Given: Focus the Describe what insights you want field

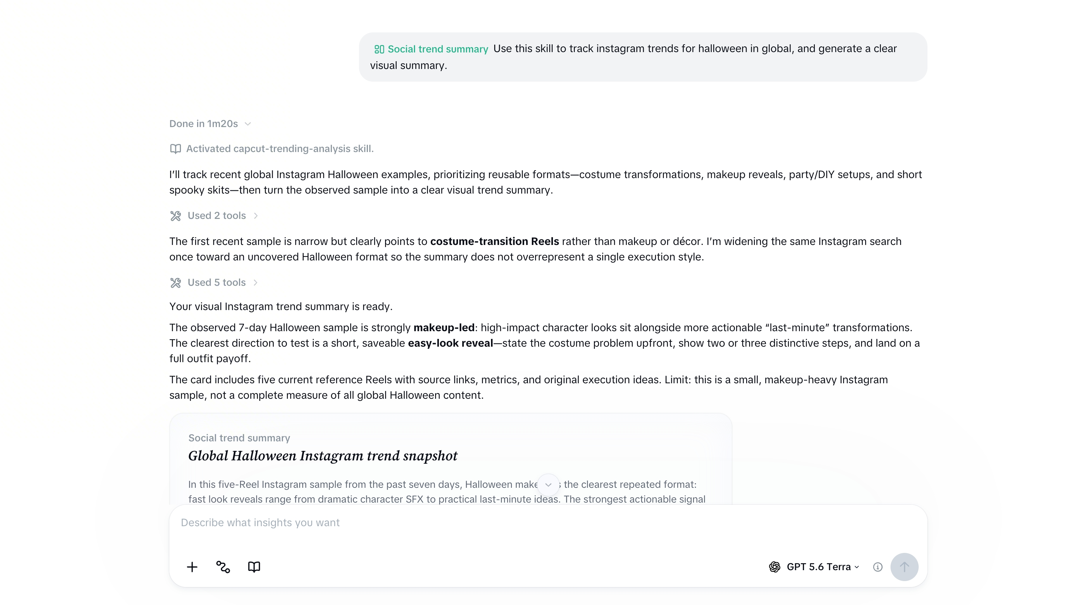Looking at the screenshot, I should [548, 523].
